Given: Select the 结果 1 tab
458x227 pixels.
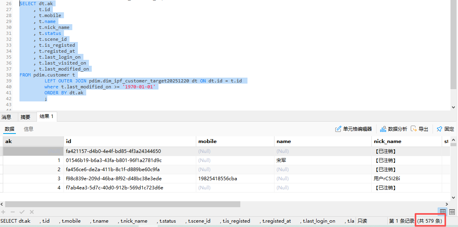Looking at the screenshot, I should tap(47, 116).
